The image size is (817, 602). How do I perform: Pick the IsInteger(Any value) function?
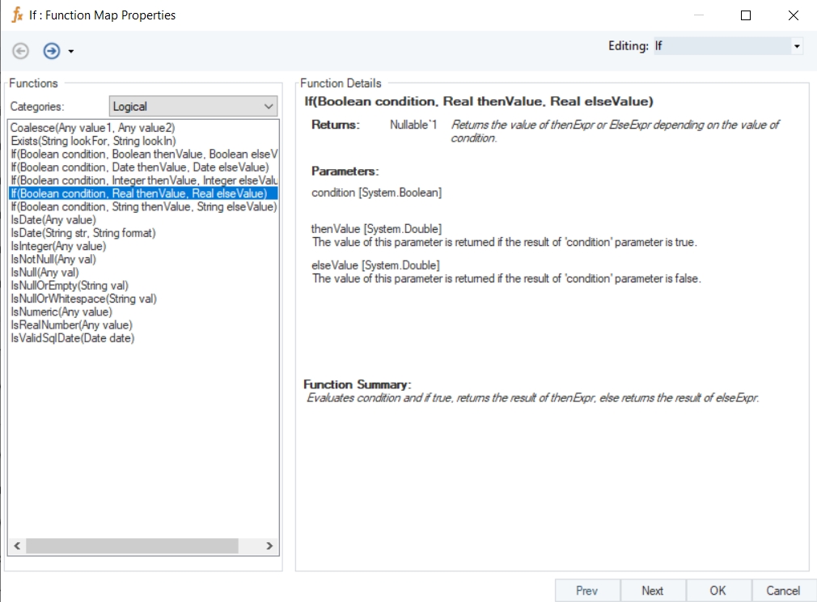(58, 246)
